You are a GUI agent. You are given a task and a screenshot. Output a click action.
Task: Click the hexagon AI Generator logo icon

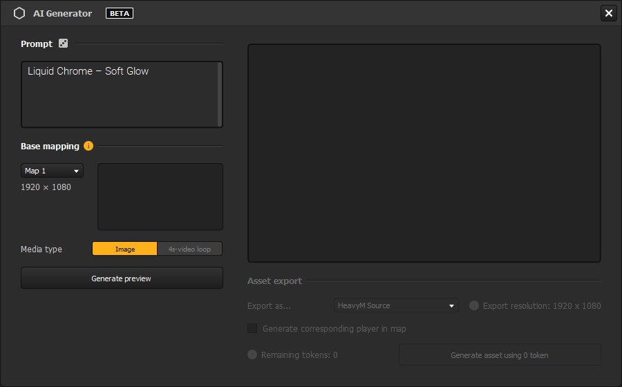coord(19,13)
